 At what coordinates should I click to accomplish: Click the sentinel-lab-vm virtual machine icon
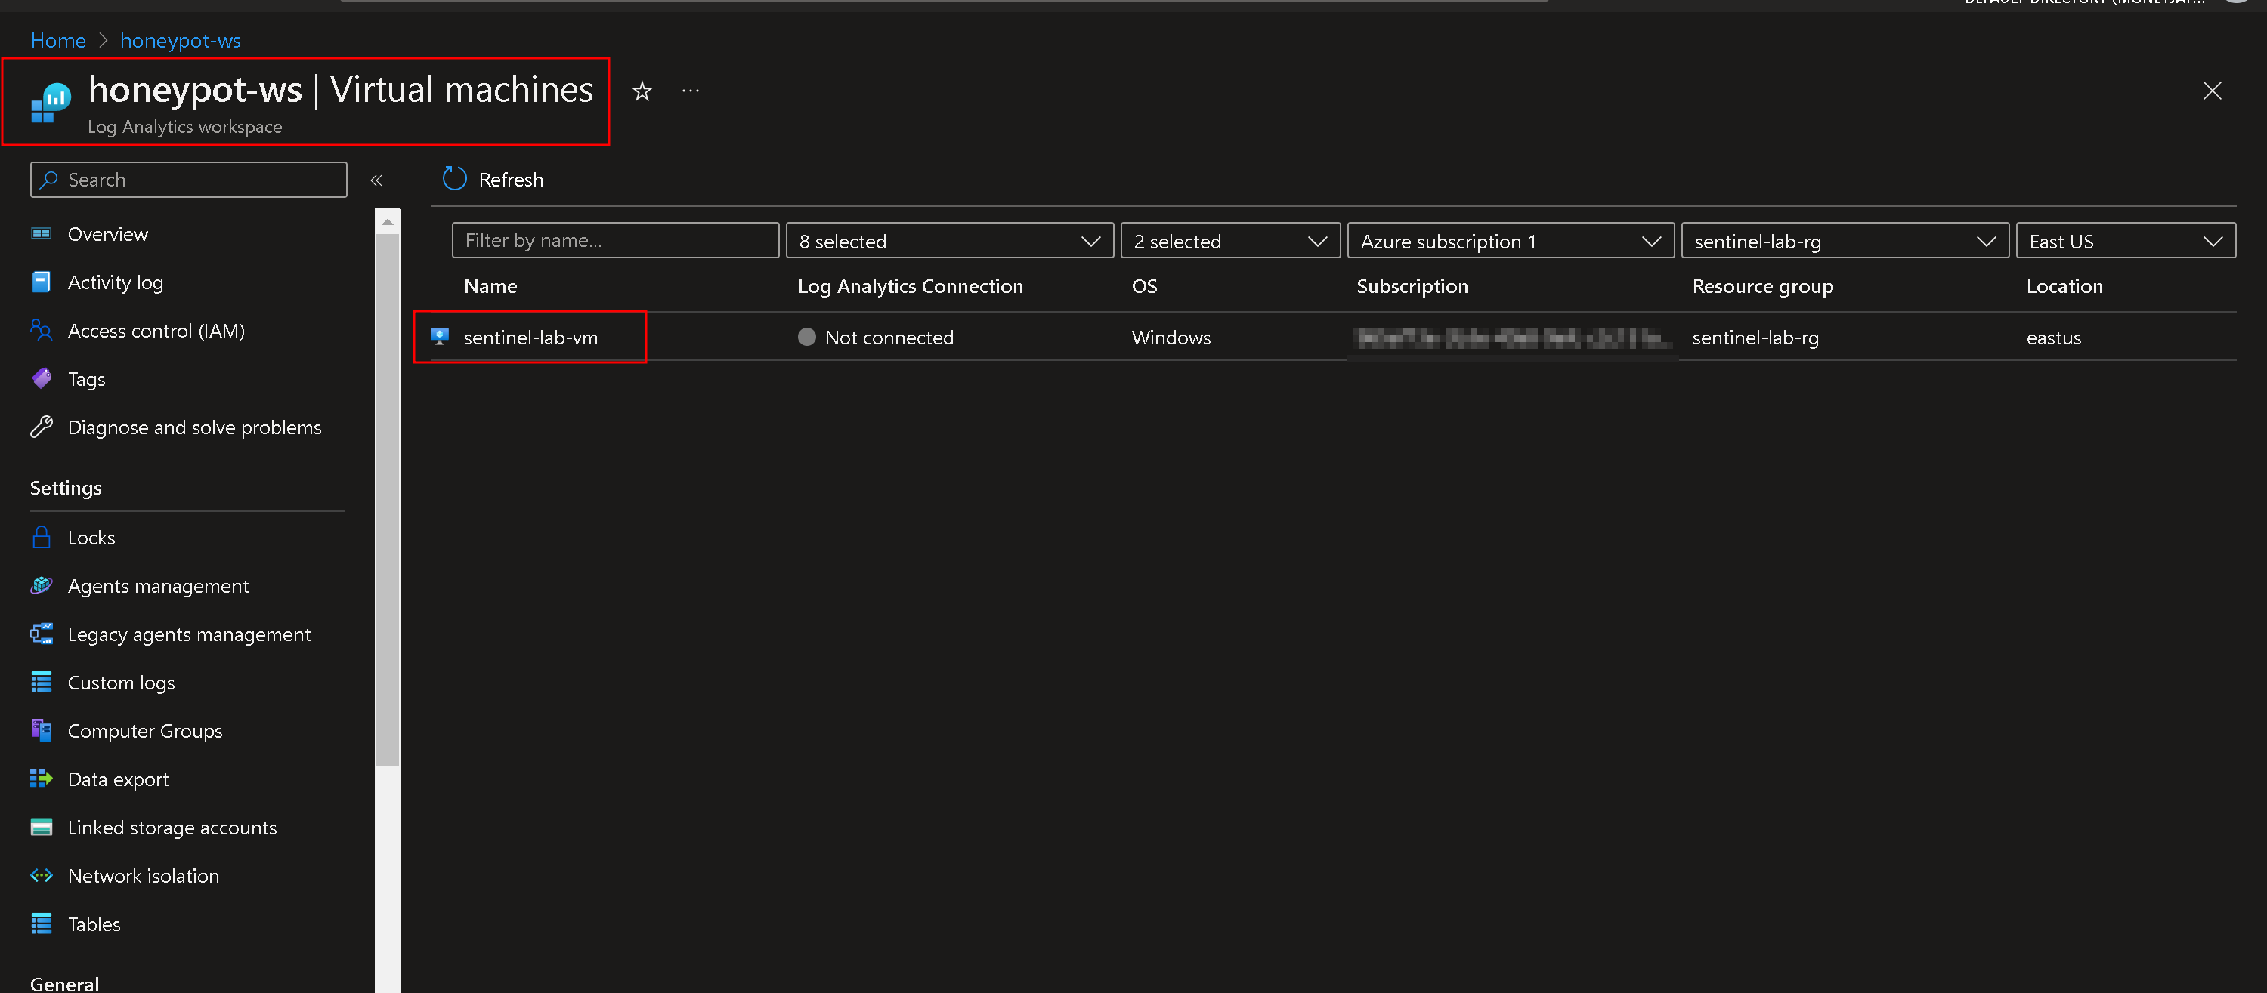pos(439,337)
